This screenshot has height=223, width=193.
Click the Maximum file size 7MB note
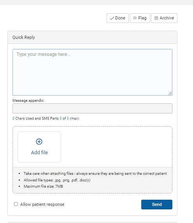coord(43,186)
